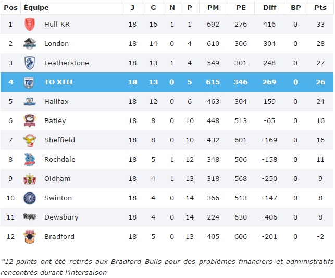Screen dimensions: 335x278
Task: Click the Rochdale team logo
Action: pos(30,160)
